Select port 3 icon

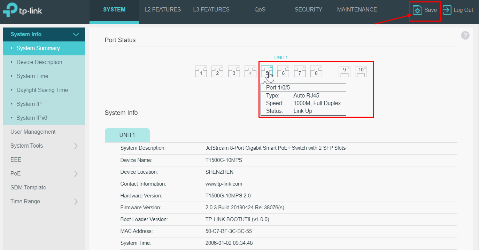click(234, 71)
